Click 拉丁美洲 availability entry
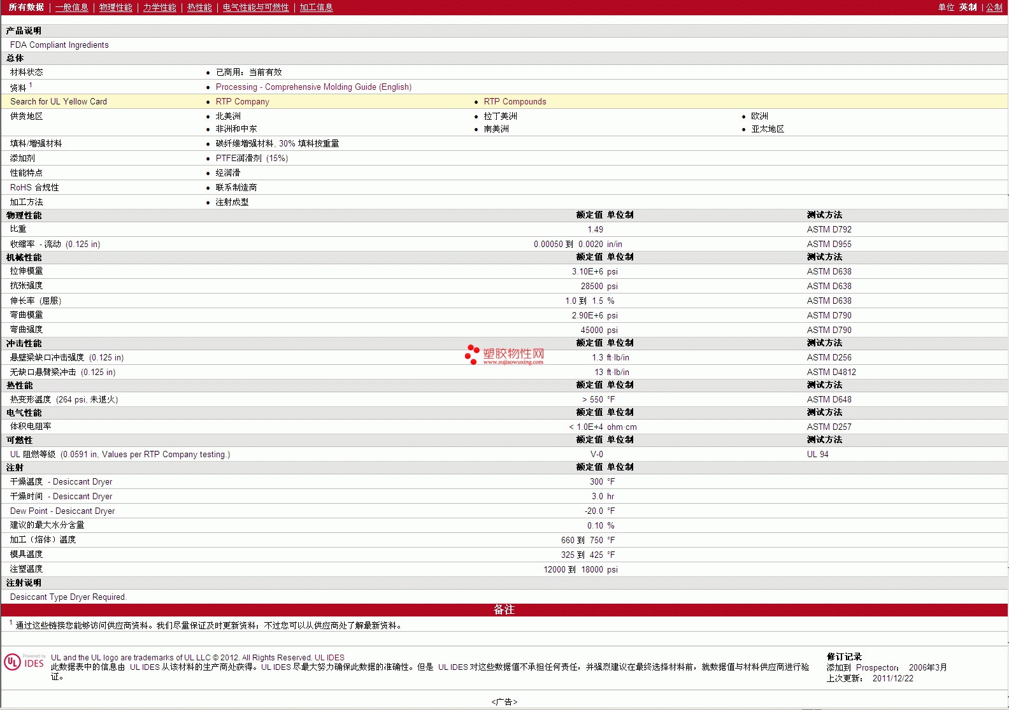 click(500, 117)
